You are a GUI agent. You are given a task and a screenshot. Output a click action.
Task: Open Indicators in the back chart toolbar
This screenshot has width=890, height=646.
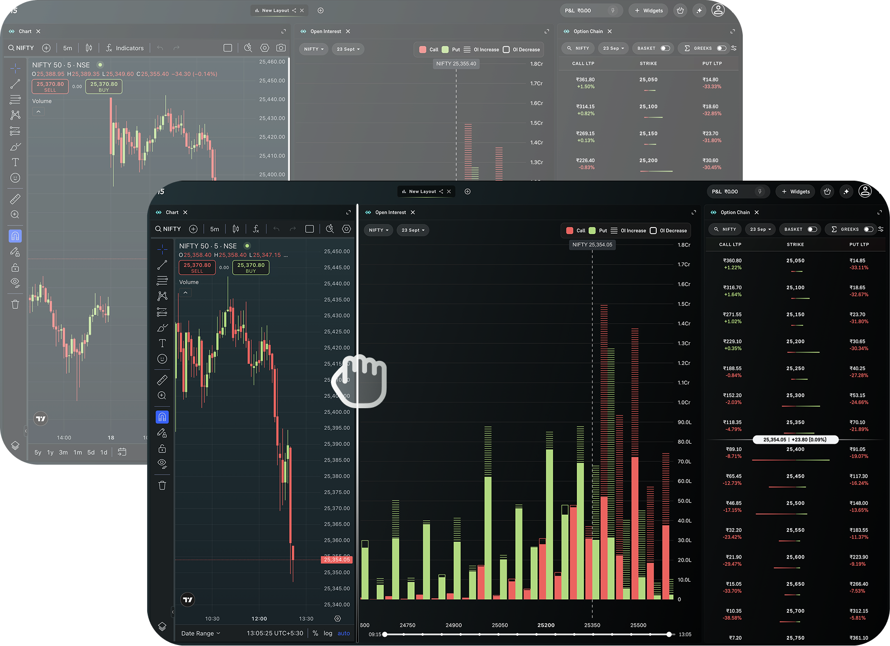125,48
